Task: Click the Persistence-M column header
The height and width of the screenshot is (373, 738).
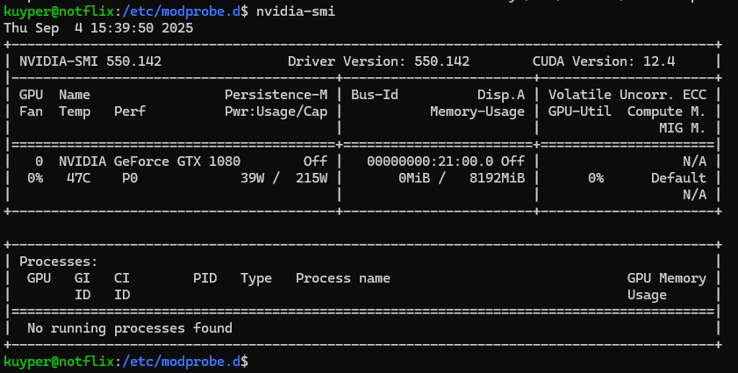Action: [x=276, y=95]
